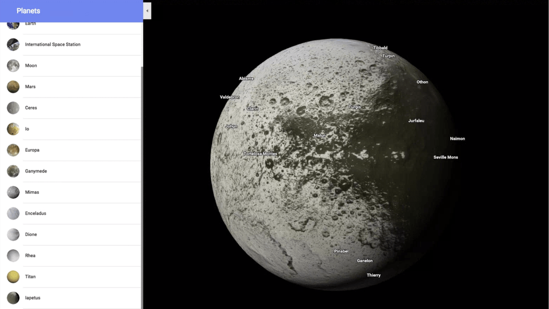549x309 pixels.
Task: Click the Tibbald label on globe
Action: [x=380, y=48]
